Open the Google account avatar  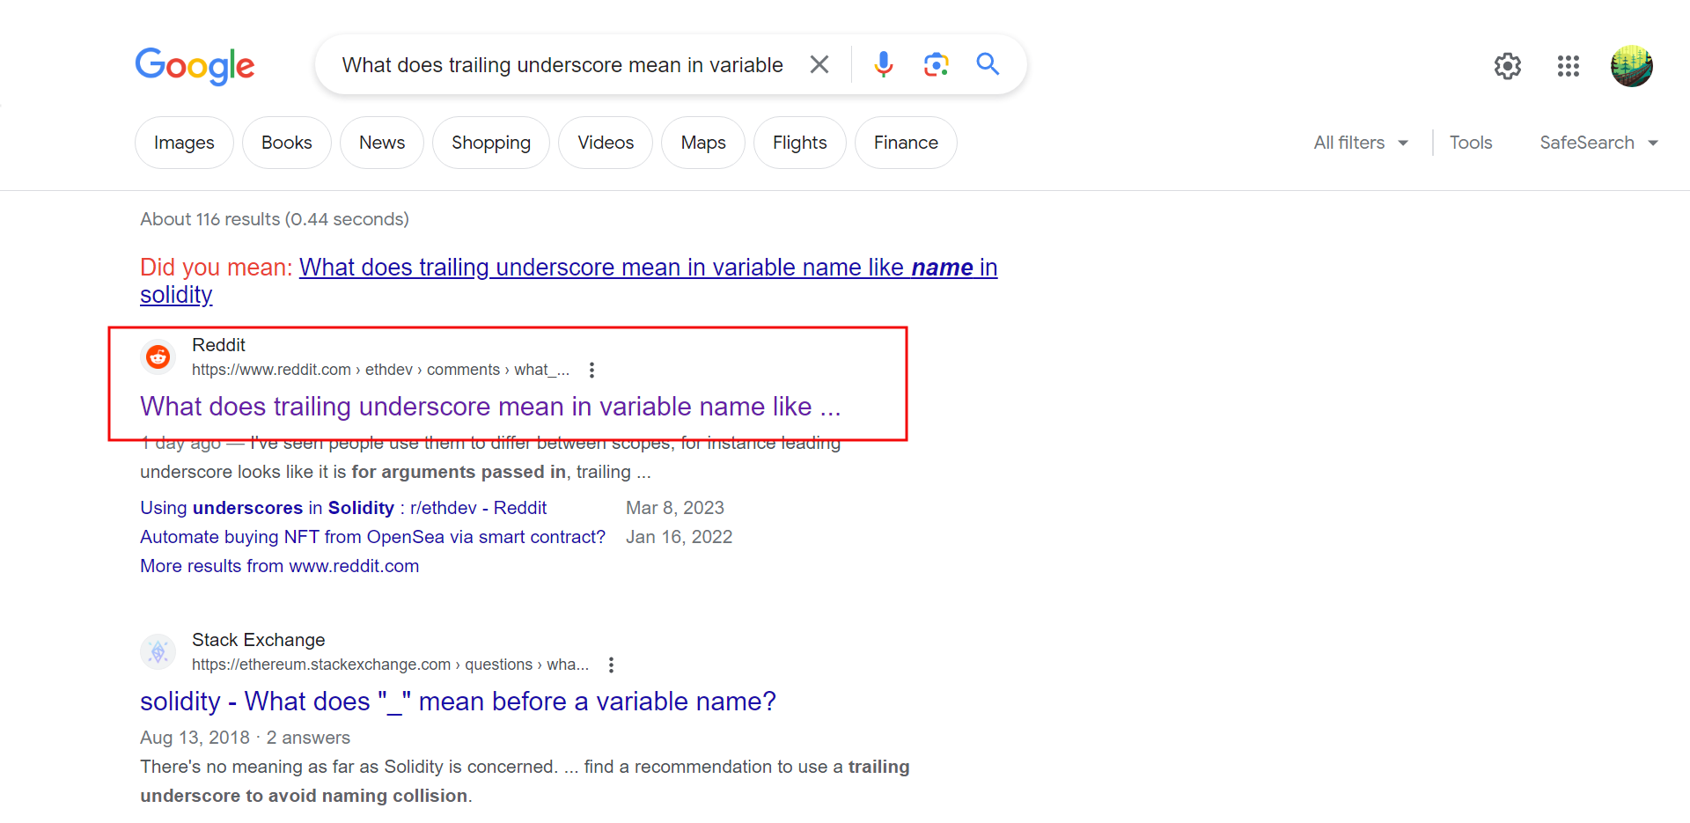pos(1632,66)
